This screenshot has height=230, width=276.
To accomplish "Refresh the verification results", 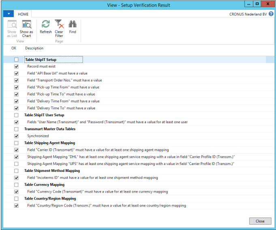I will point(45,27).
